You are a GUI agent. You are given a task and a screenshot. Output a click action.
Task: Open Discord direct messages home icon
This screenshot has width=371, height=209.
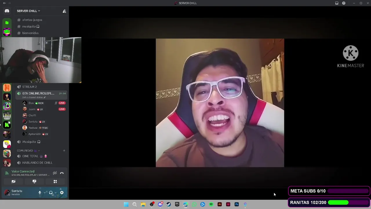click(x=7, y=11)
